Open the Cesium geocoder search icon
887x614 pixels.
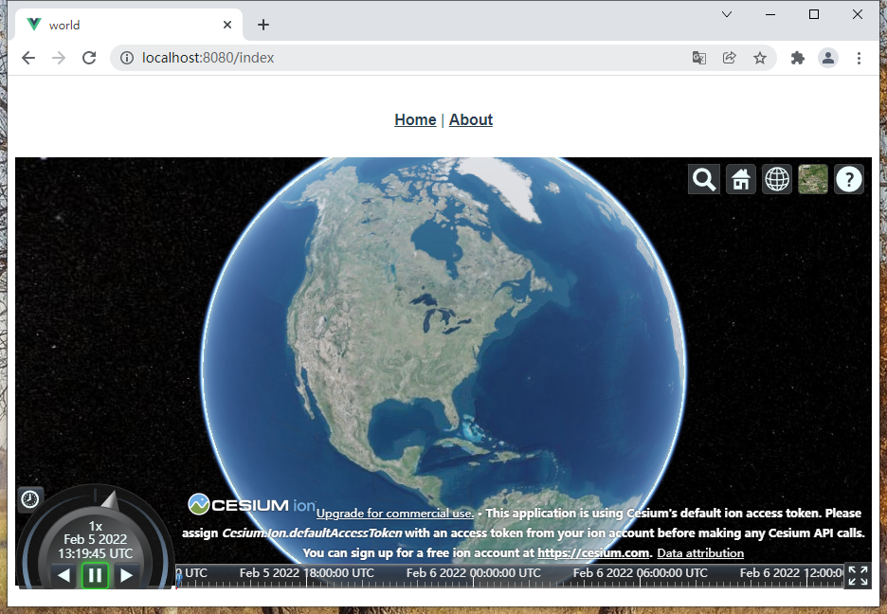(x=704, y=179)
